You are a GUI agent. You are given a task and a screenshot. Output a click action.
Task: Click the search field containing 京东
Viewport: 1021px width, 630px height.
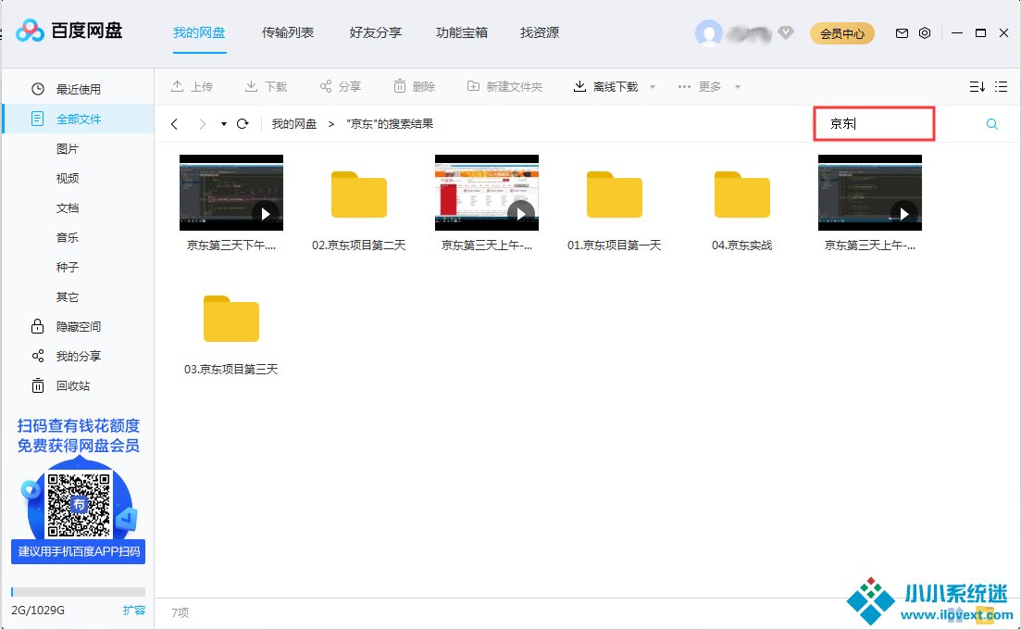tap(874, 123)
